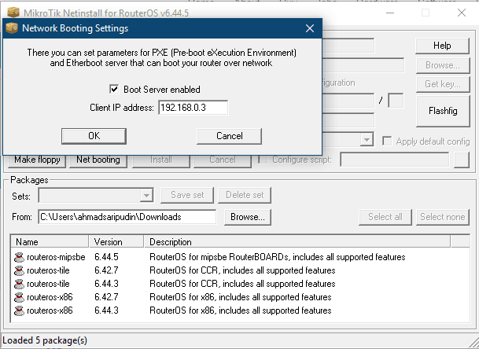Viewport: 479px width, 349px height.
Task: Click the MikroTik Netinstall title bar icon
Action: (x=13, y=13)
